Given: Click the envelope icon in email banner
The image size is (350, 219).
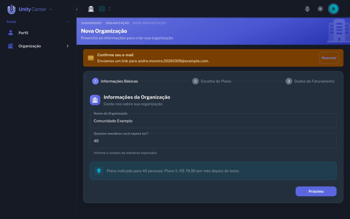Looking at the screenshot, I should 91,58.
